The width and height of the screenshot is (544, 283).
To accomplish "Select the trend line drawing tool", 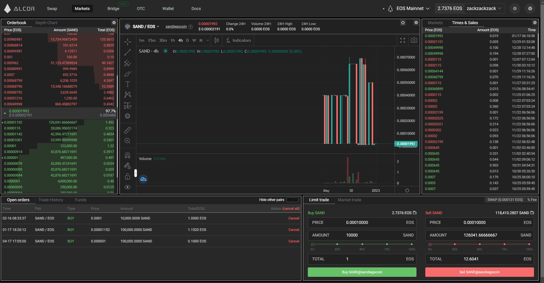I will (128, 52).
